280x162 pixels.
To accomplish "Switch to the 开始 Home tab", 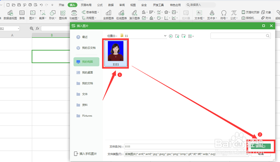I will [62, 5].
